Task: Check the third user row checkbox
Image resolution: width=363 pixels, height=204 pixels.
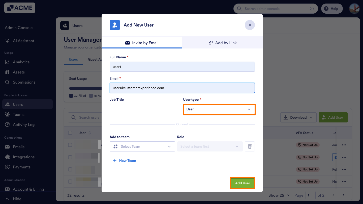Action: click(x=70, y=169)
